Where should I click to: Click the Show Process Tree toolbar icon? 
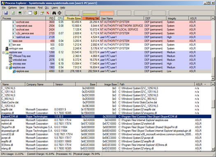(x=25, y=13)
